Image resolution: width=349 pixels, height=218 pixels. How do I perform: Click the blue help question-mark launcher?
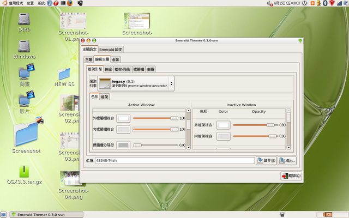(x=50, y=3)
